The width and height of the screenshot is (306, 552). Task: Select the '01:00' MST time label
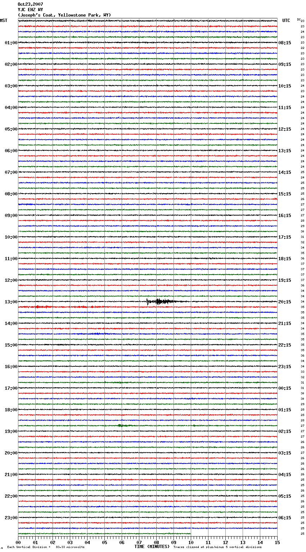click(x=11, y=43)
